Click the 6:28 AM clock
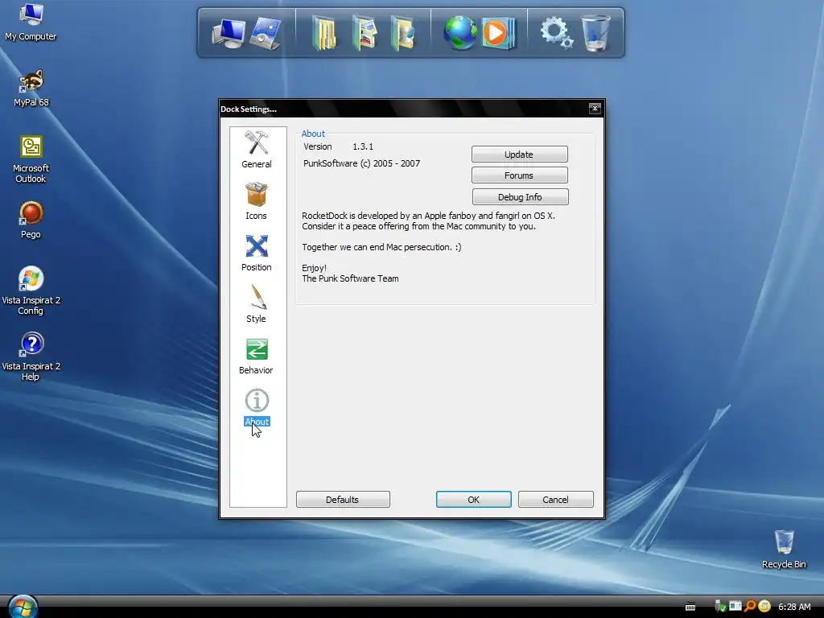Screen dimensions: 824x618 coord(794,607)
